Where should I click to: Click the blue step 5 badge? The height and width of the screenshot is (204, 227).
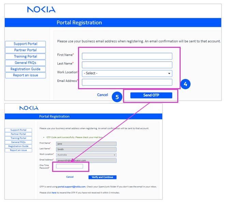(117, 97)
